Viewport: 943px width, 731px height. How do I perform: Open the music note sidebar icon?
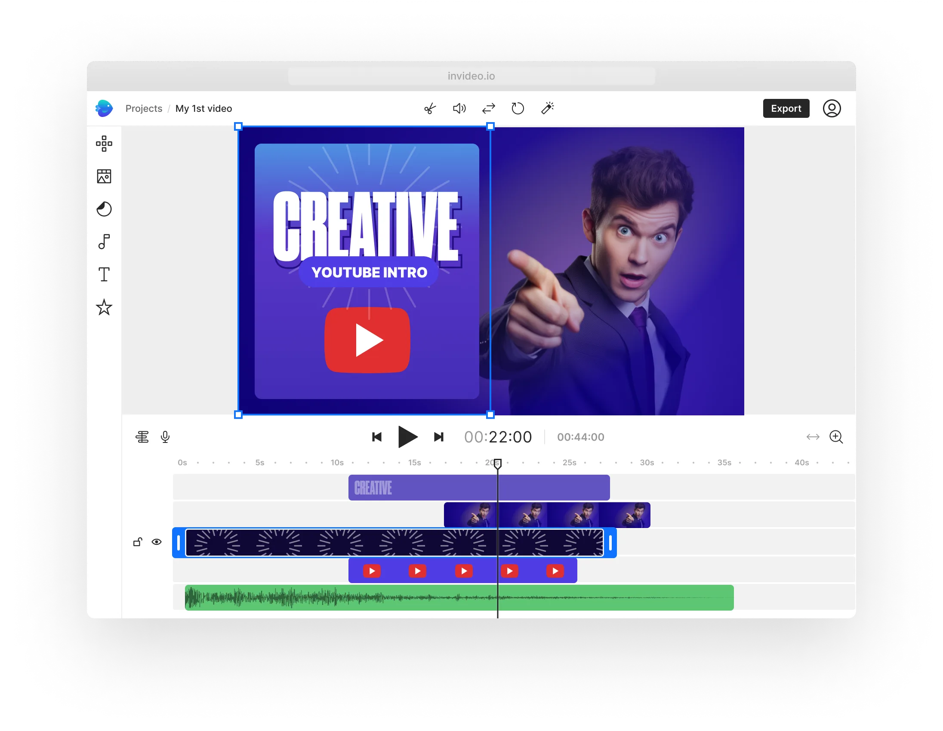(104, 242)
